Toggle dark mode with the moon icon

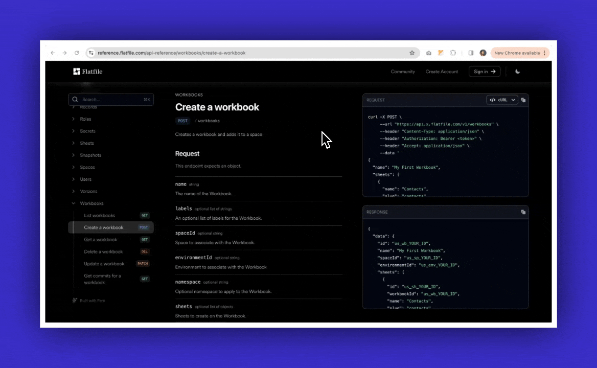[518, 72]
